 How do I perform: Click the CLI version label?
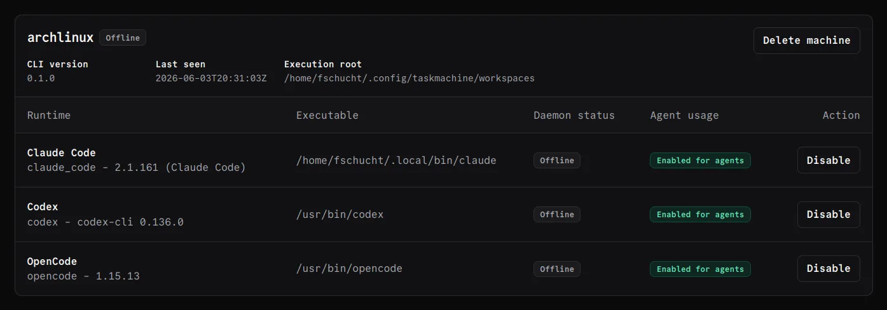pos(58,64)
